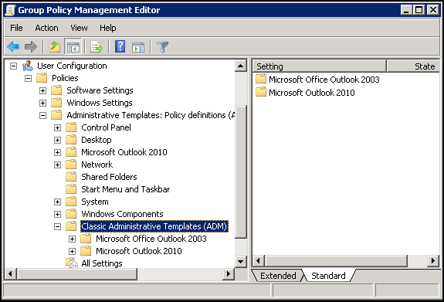Image resolution: width=444 pixels, height=302 pixels.
Task: Collapse the Administrative Templates node
Action: click(42, 115)
